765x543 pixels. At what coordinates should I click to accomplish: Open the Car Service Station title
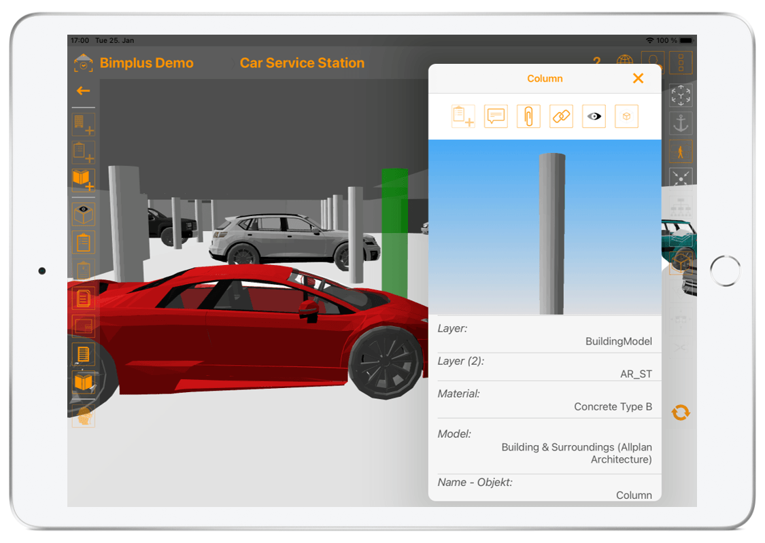tap(302, 63)
